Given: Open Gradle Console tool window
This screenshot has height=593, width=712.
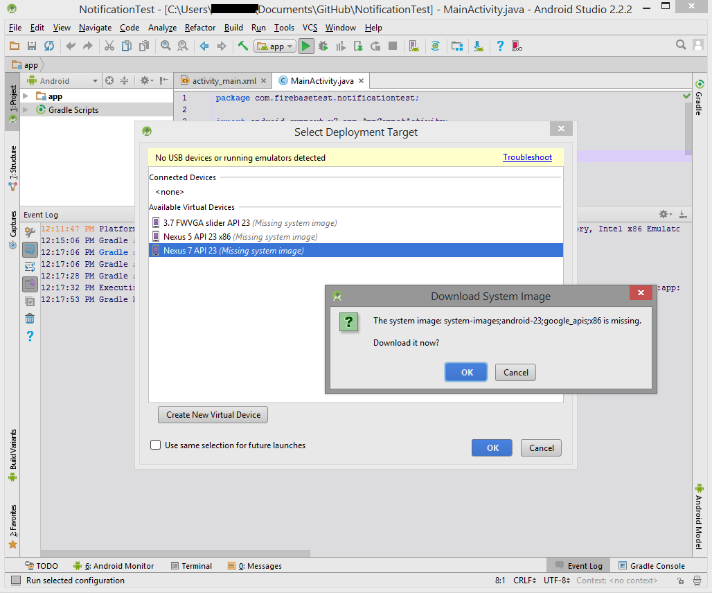Looking at the screenshot, I should (652, 566).
